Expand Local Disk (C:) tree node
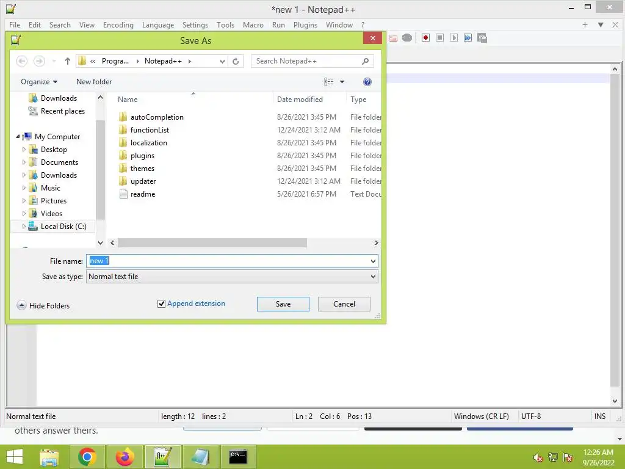The image size is (625, 469). (24, 226)
